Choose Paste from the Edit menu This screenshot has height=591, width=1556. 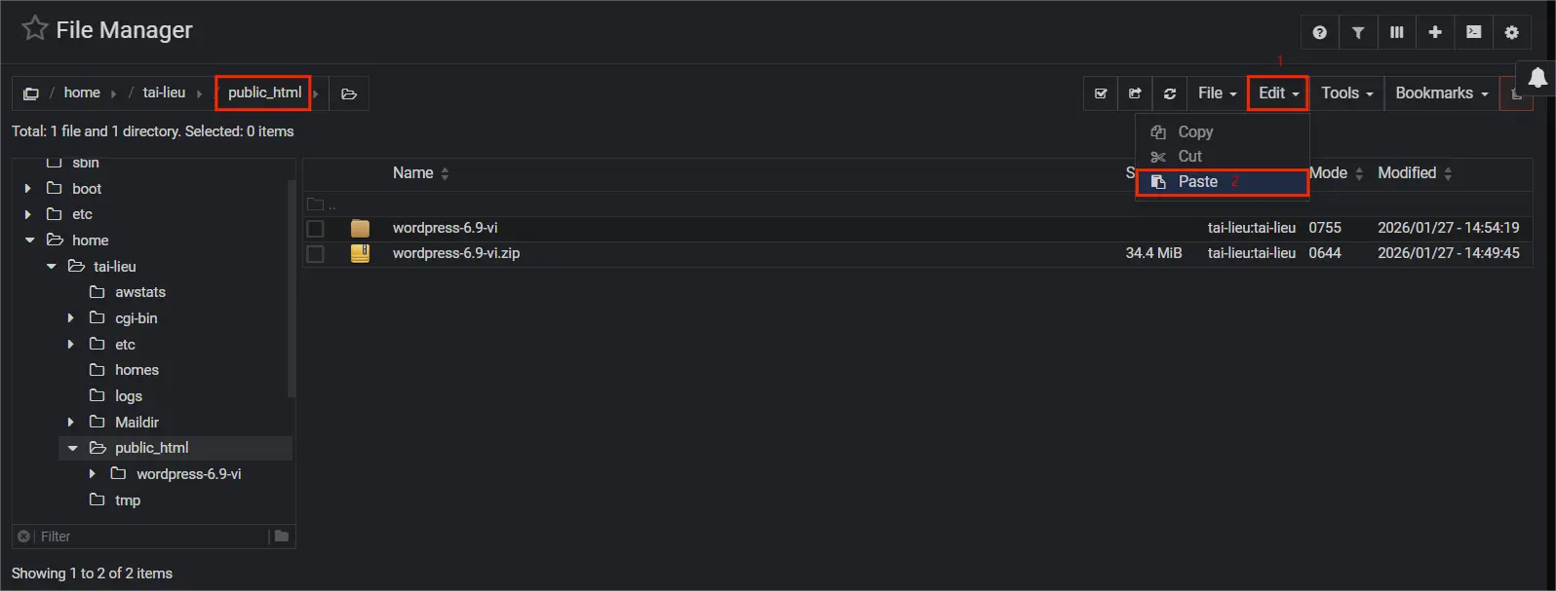(x=1195, y=181)
